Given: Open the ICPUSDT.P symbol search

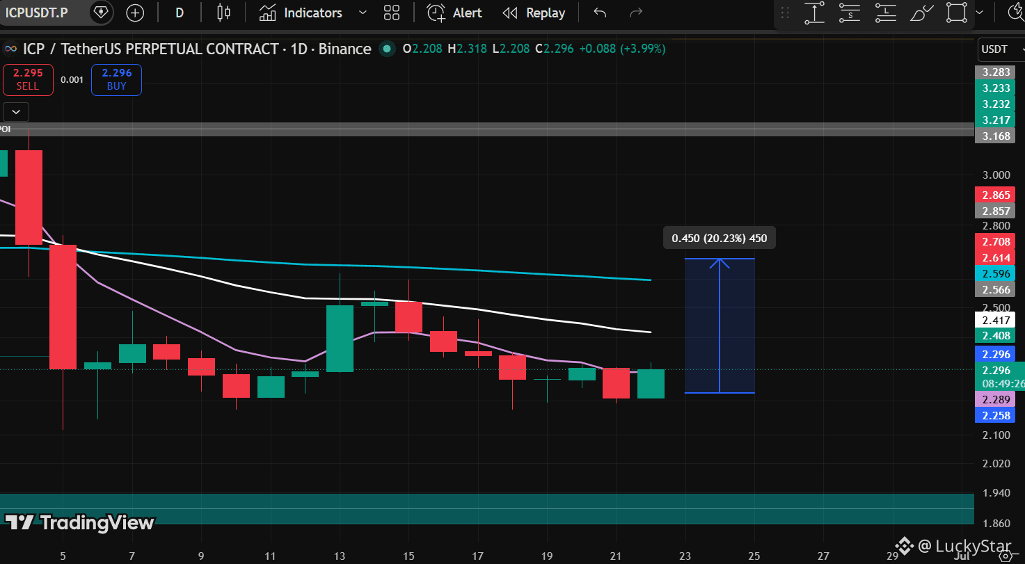Looking at the screenshot, I should [x=37, y=13].
